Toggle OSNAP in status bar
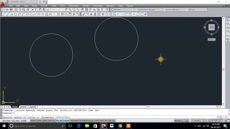 point(66,121)
